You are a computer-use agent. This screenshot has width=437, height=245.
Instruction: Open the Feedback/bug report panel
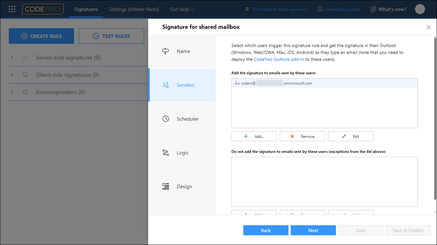coord(339,9)
